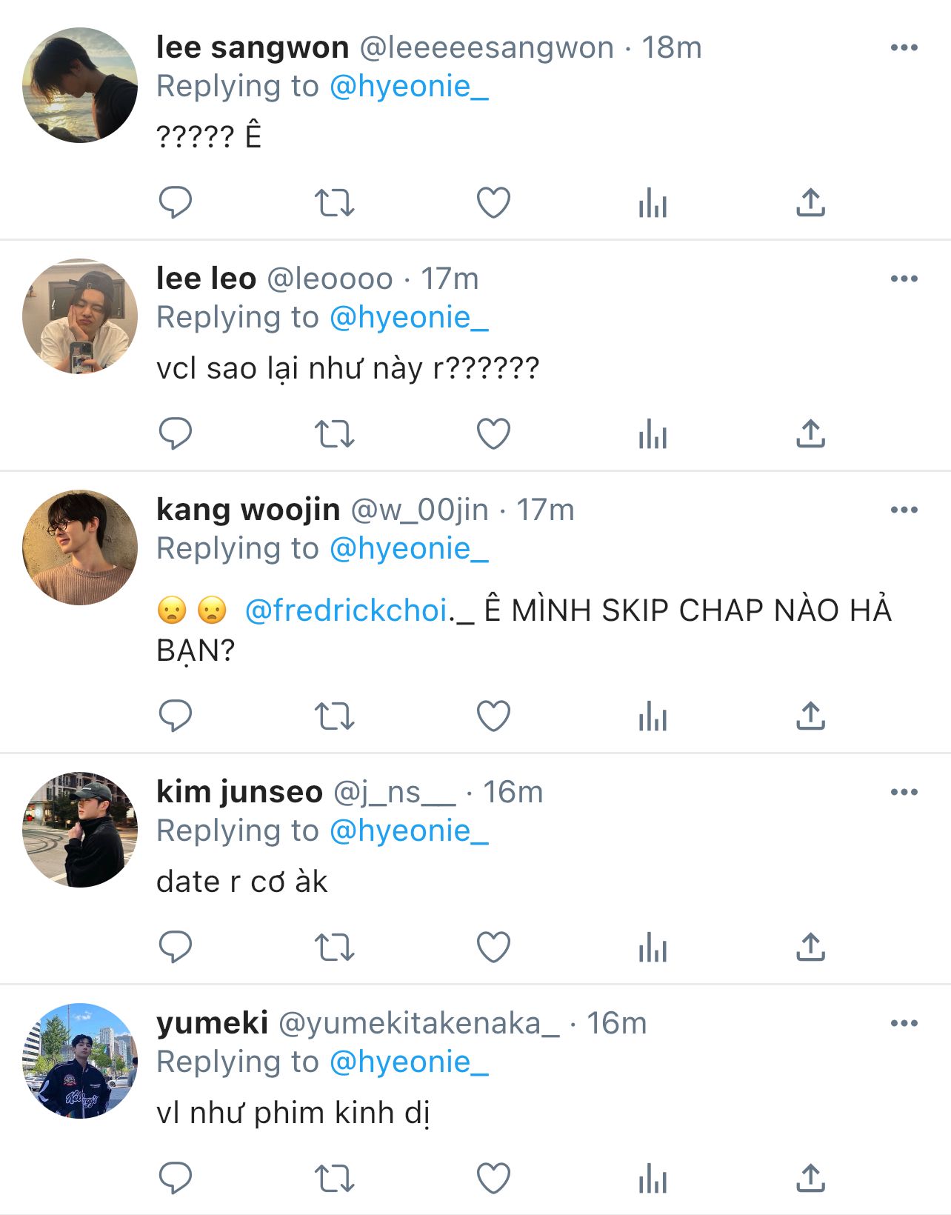Share lee leo's tweet
This screenshot has height=1215, width=951.
click(x=810, y=434)
